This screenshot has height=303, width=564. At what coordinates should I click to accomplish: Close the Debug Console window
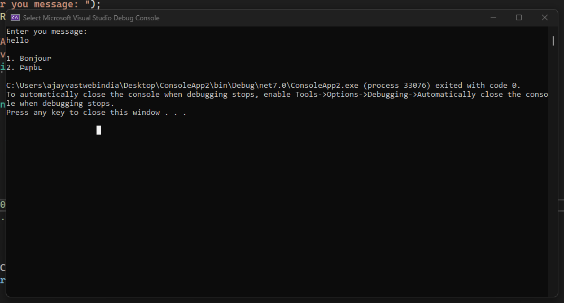point(545,17)
